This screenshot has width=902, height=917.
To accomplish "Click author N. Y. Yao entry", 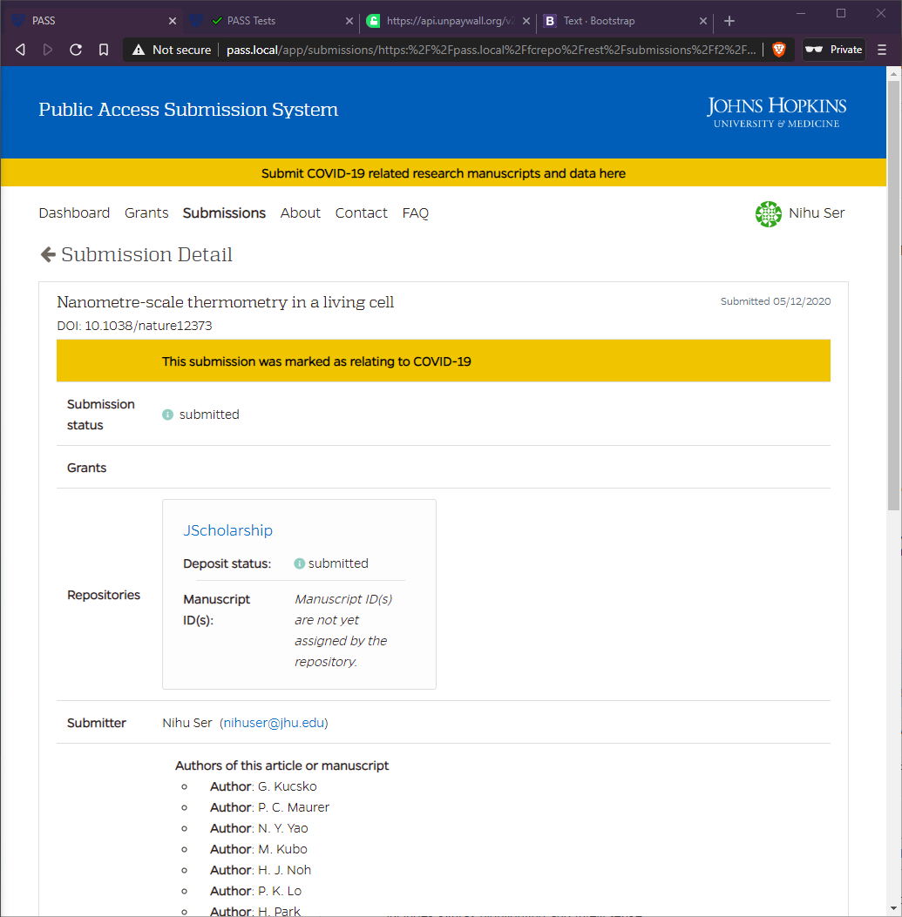I will pos(260,829).
